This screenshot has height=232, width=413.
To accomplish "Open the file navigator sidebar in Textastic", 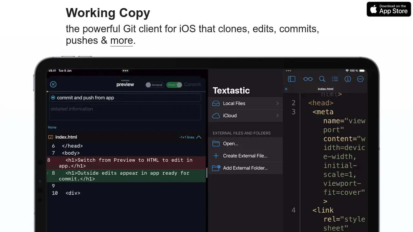I will point(291,79).
